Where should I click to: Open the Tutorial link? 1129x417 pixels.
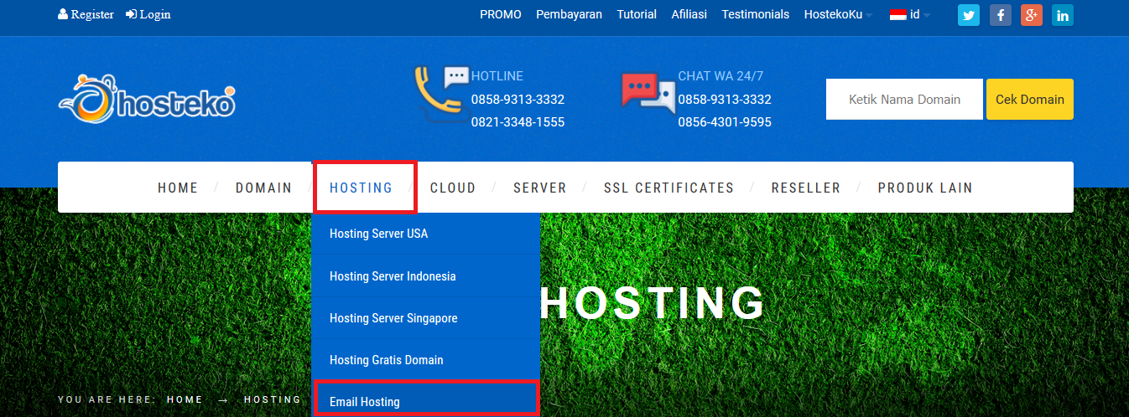click(x=637, y=14)
